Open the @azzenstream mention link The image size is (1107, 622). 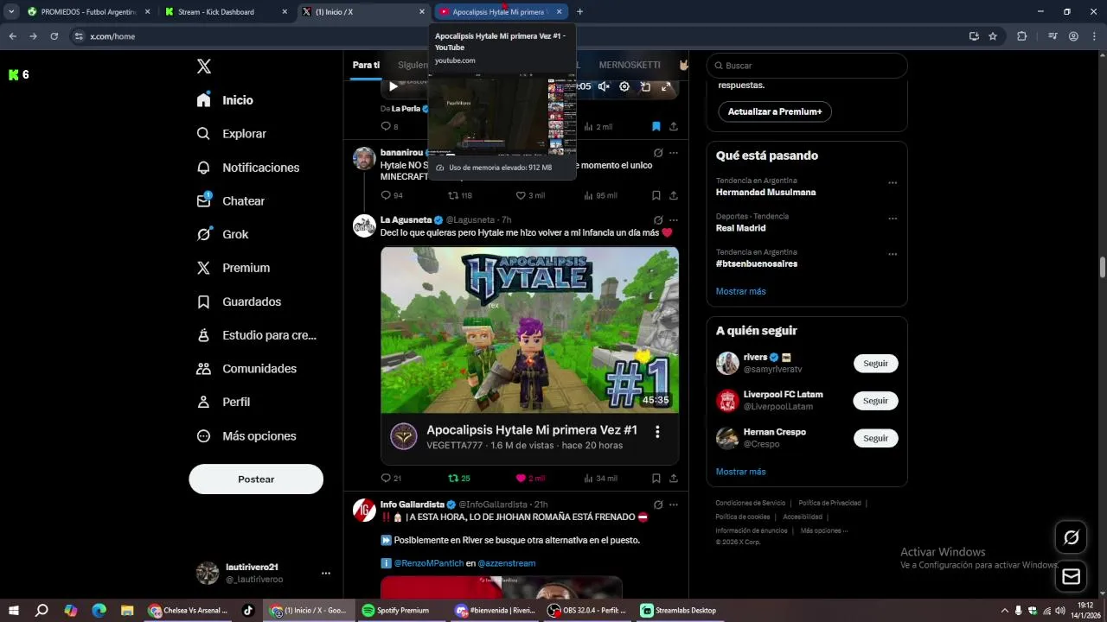(507, 563)
